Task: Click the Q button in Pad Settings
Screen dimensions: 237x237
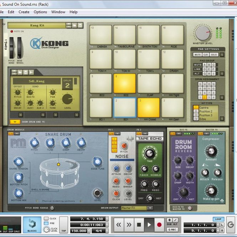Action: [x=222, y=55]
